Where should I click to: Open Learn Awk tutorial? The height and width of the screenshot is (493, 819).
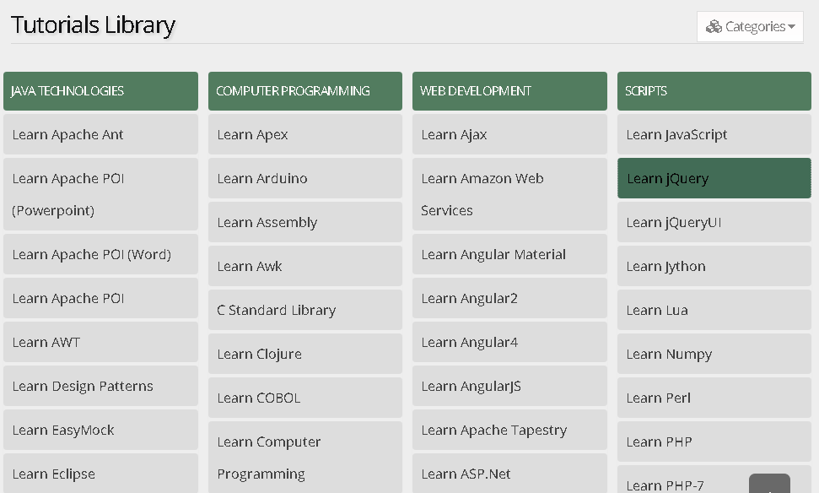[x=305, y=266]
